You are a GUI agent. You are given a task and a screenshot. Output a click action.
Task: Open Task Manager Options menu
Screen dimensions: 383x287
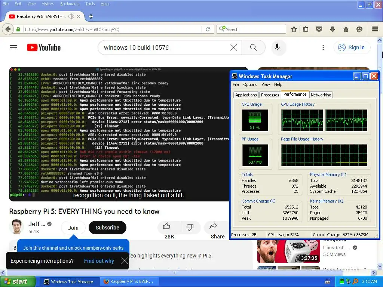pyautogui.click(x=250, y=84)
